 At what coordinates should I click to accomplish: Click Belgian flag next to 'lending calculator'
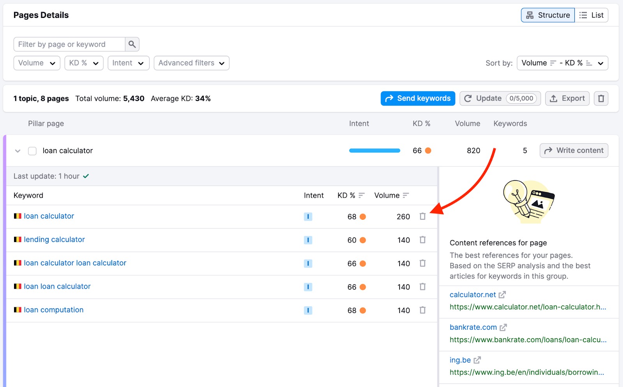(x=18, y=239)
